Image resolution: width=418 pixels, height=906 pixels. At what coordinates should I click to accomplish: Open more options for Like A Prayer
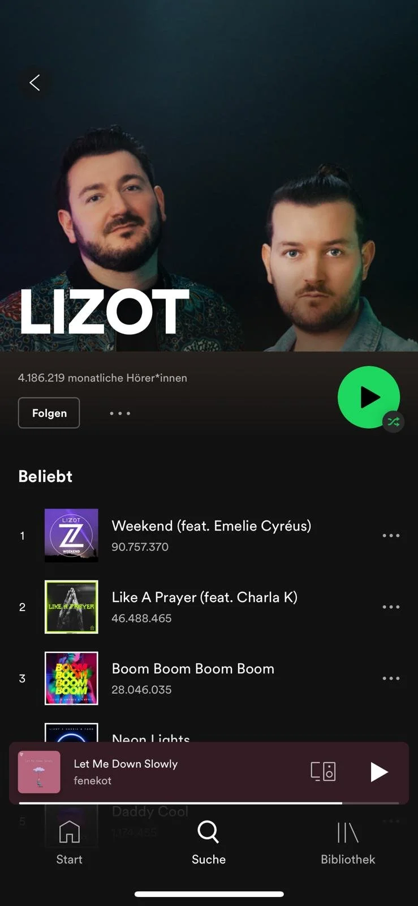point(391,606)
